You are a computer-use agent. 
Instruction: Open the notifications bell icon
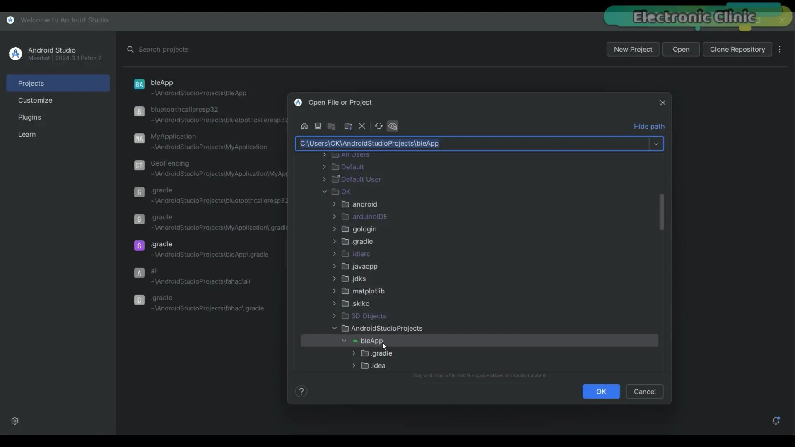tap(776, 421)
